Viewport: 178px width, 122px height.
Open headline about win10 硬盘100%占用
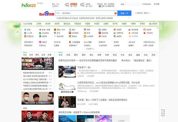pyautogui.click(x=108, y=83)
